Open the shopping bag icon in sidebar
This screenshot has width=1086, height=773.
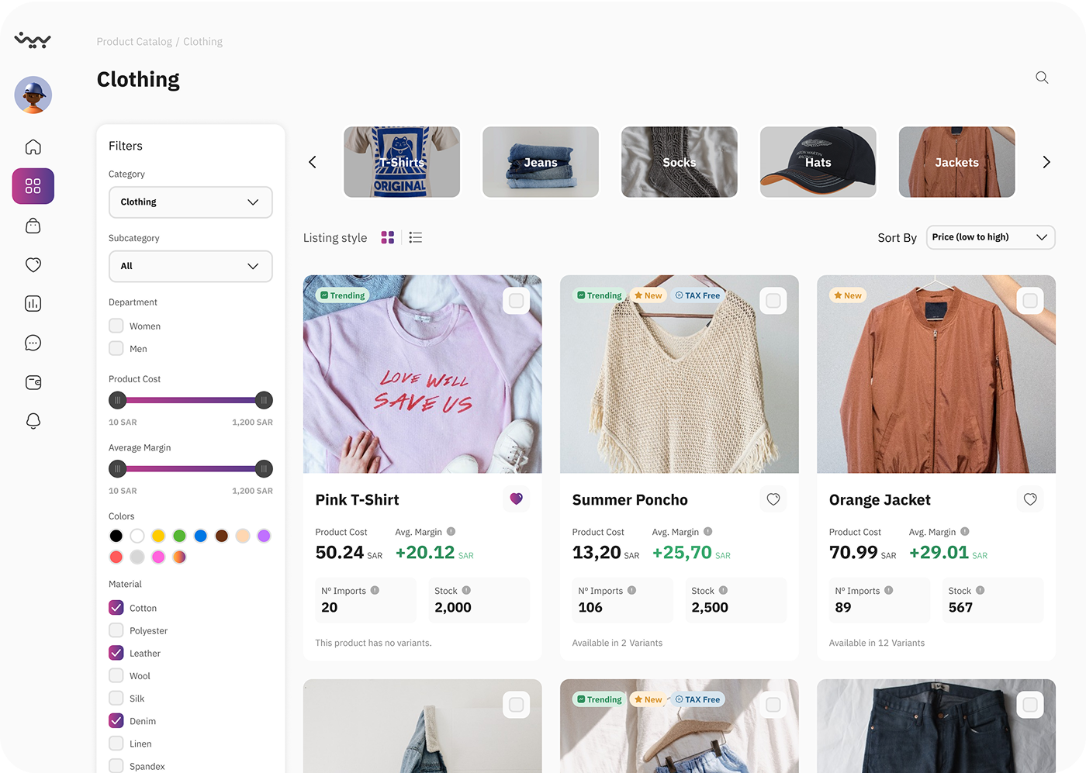click(33, 226)
